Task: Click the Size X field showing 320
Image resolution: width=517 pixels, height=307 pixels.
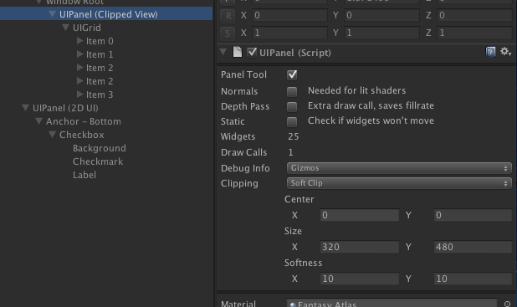Action: [360, 247]
